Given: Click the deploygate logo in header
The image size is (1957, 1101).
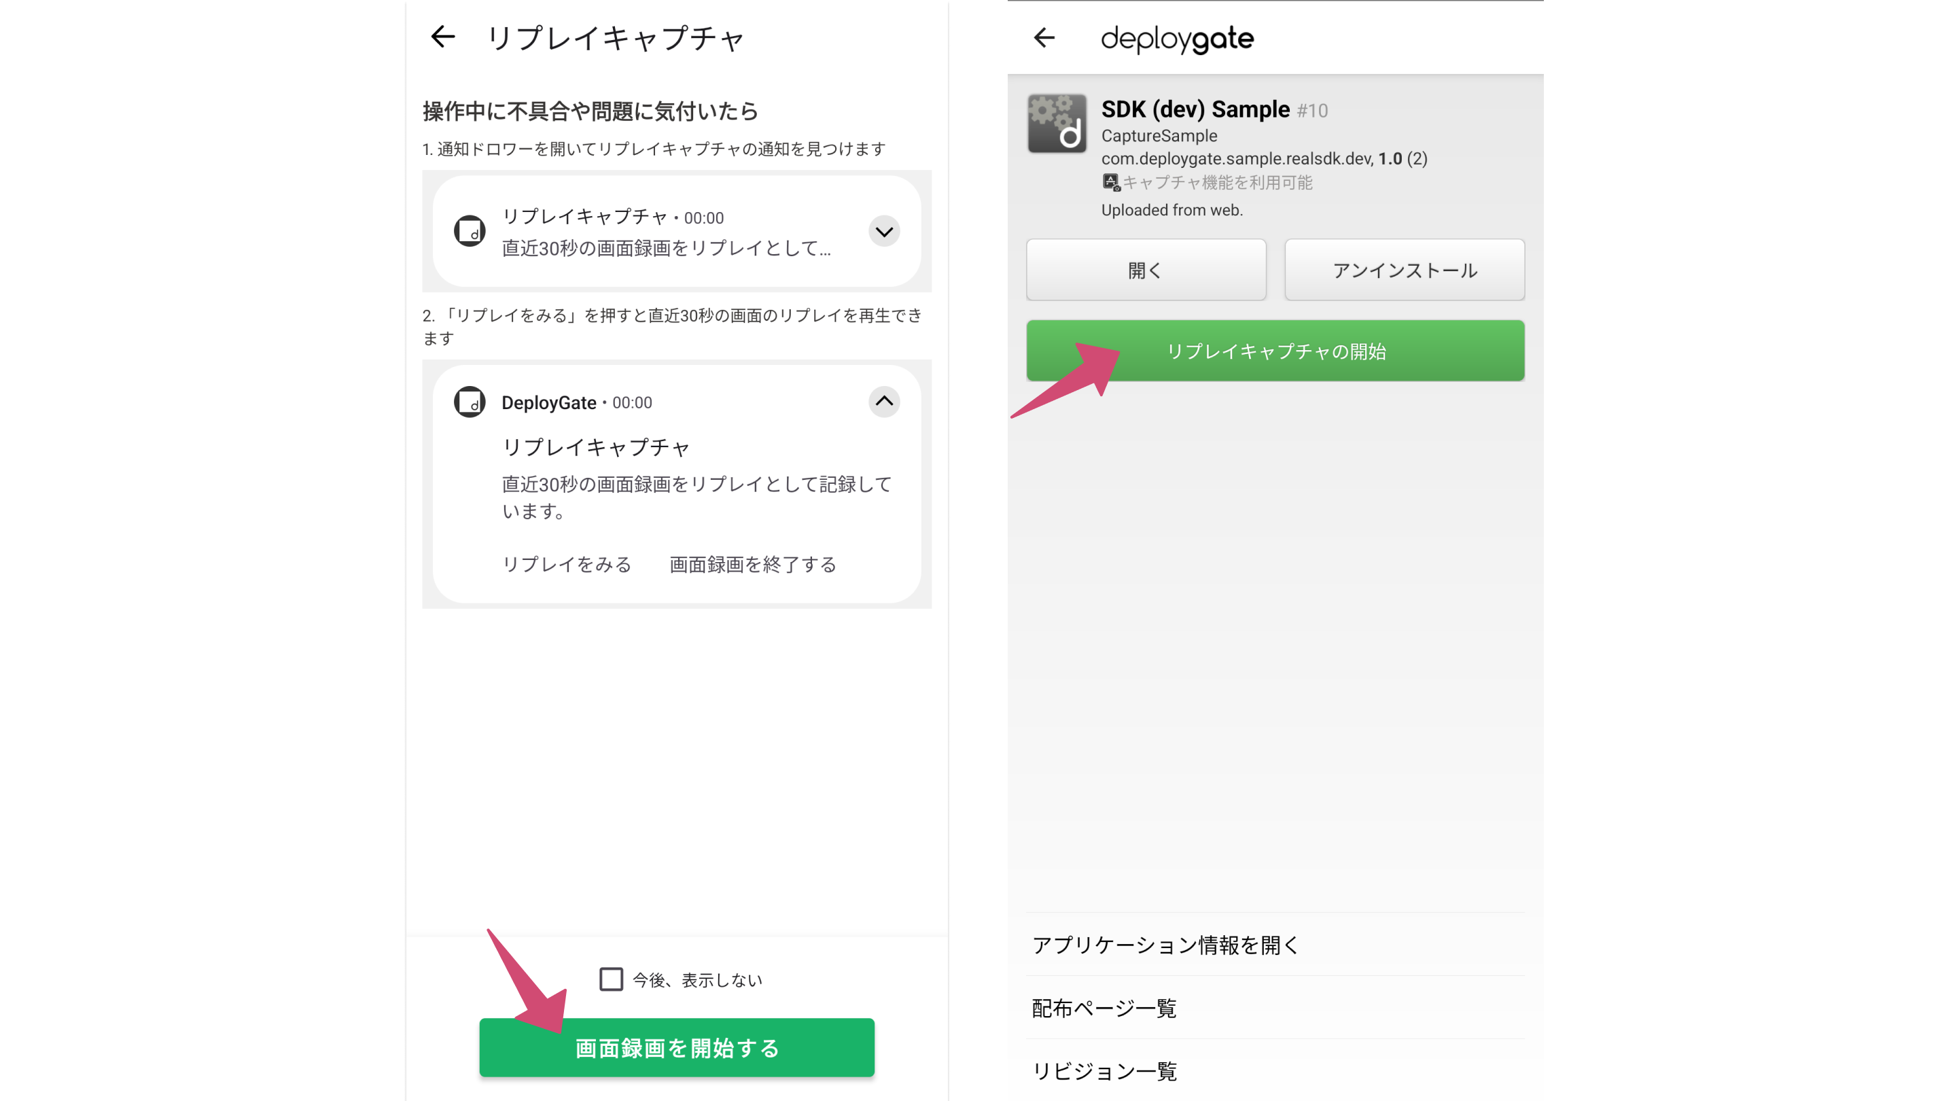Looking at the screenshot, I should (1178, 38).
